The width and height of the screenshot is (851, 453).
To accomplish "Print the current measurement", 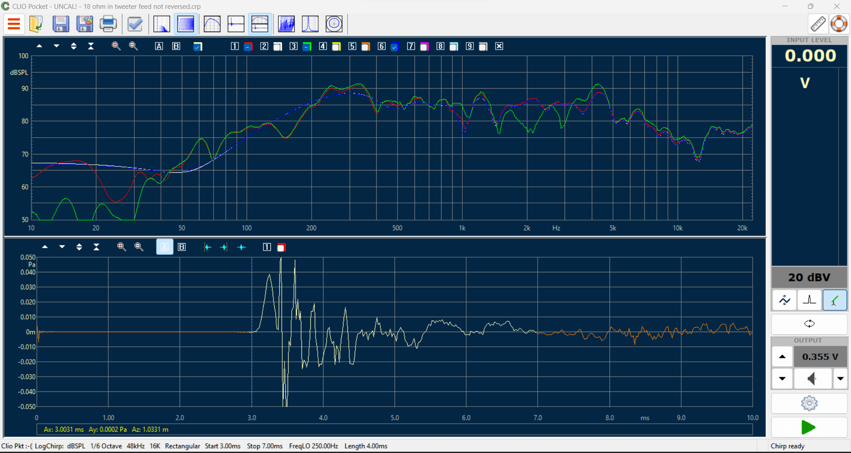I will (108, 24).
